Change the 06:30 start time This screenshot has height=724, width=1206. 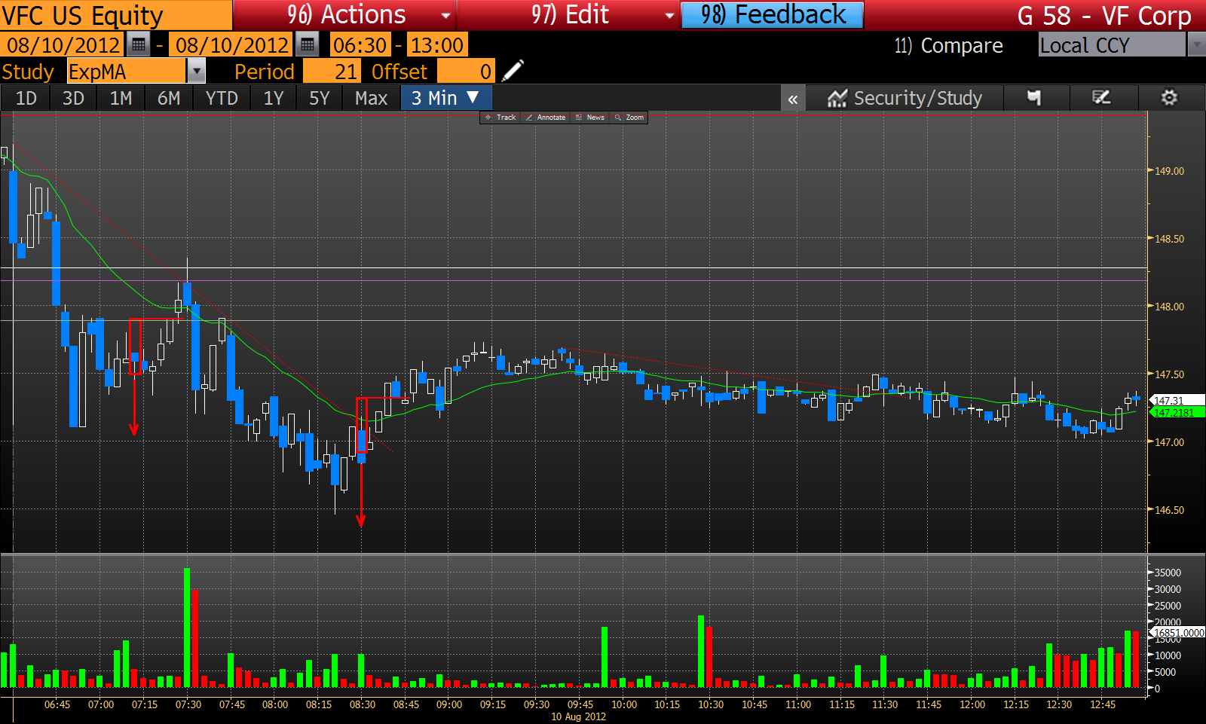point(360,45)
